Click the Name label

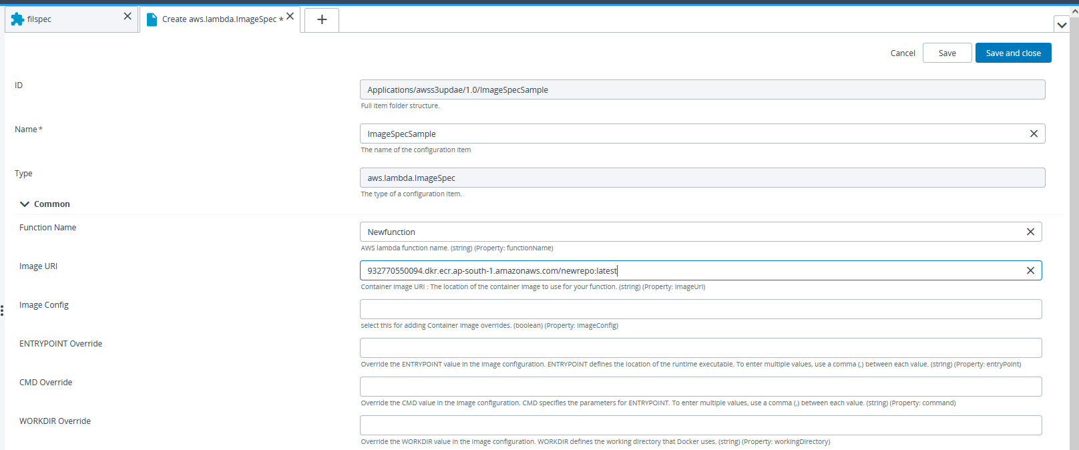pos(26,130)
